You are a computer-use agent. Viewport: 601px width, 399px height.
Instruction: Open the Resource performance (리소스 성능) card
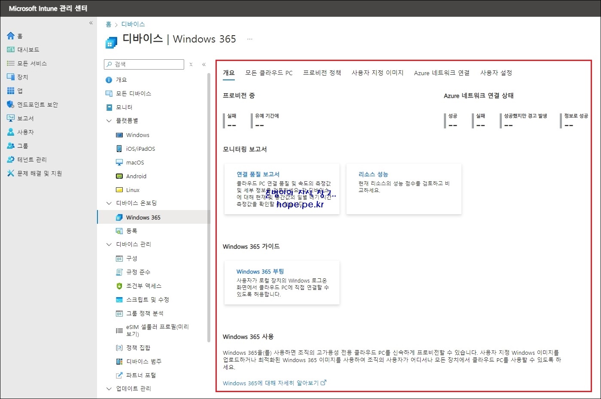click(404, 189)
